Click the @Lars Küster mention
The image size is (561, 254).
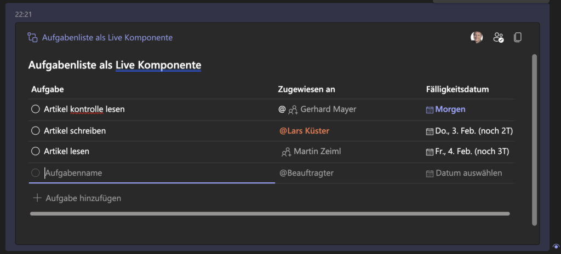[x=304, y=131]
